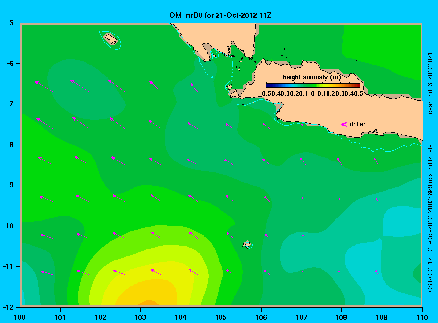Screen dimensions: 438x323
Task: Click the x-axis label "103"
Action: click(x=140, y=317)
